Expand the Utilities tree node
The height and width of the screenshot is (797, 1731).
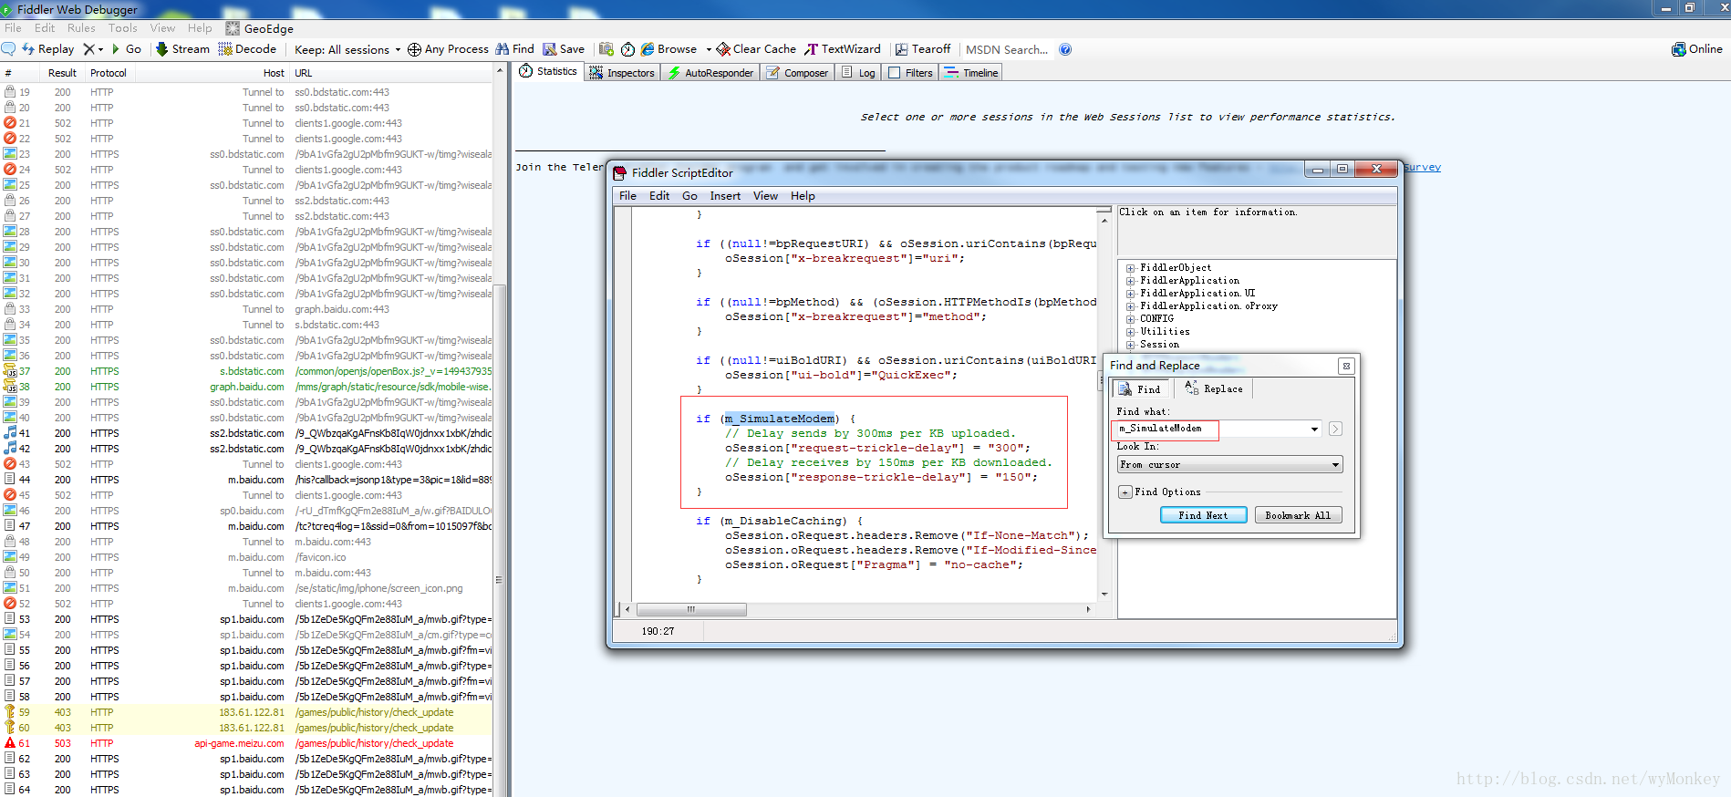[x=1130, y=332]
